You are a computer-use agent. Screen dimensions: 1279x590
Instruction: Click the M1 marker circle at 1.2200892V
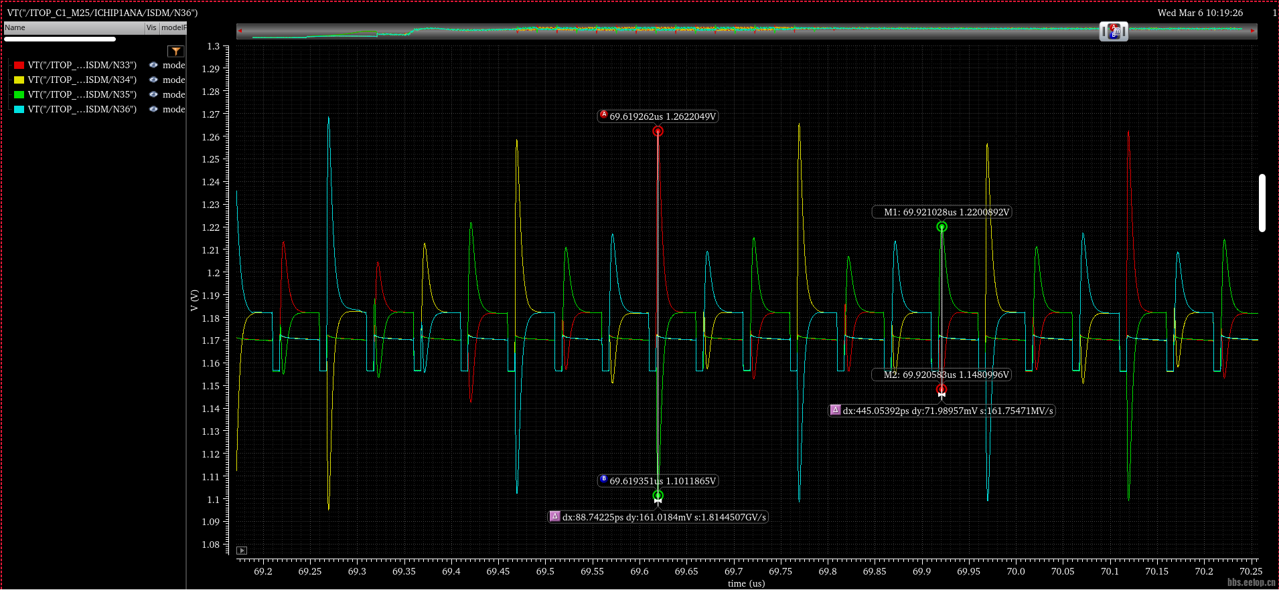[x=942, y=227]
